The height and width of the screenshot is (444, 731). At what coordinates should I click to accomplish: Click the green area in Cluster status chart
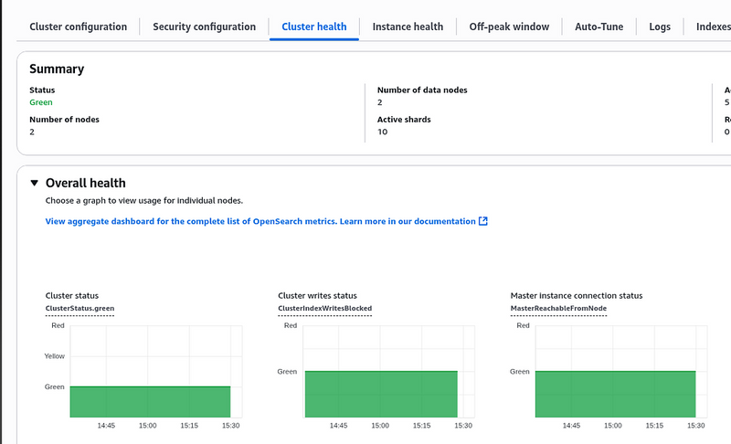coord(150,401)
